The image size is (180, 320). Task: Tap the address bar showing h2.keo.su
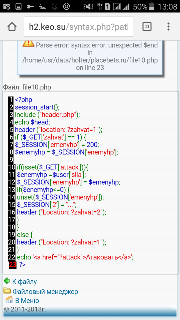tap(78, 27)
